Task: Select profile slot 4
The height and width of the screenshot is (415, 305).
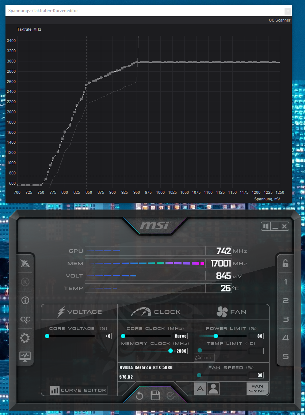Action: (285, 338)
